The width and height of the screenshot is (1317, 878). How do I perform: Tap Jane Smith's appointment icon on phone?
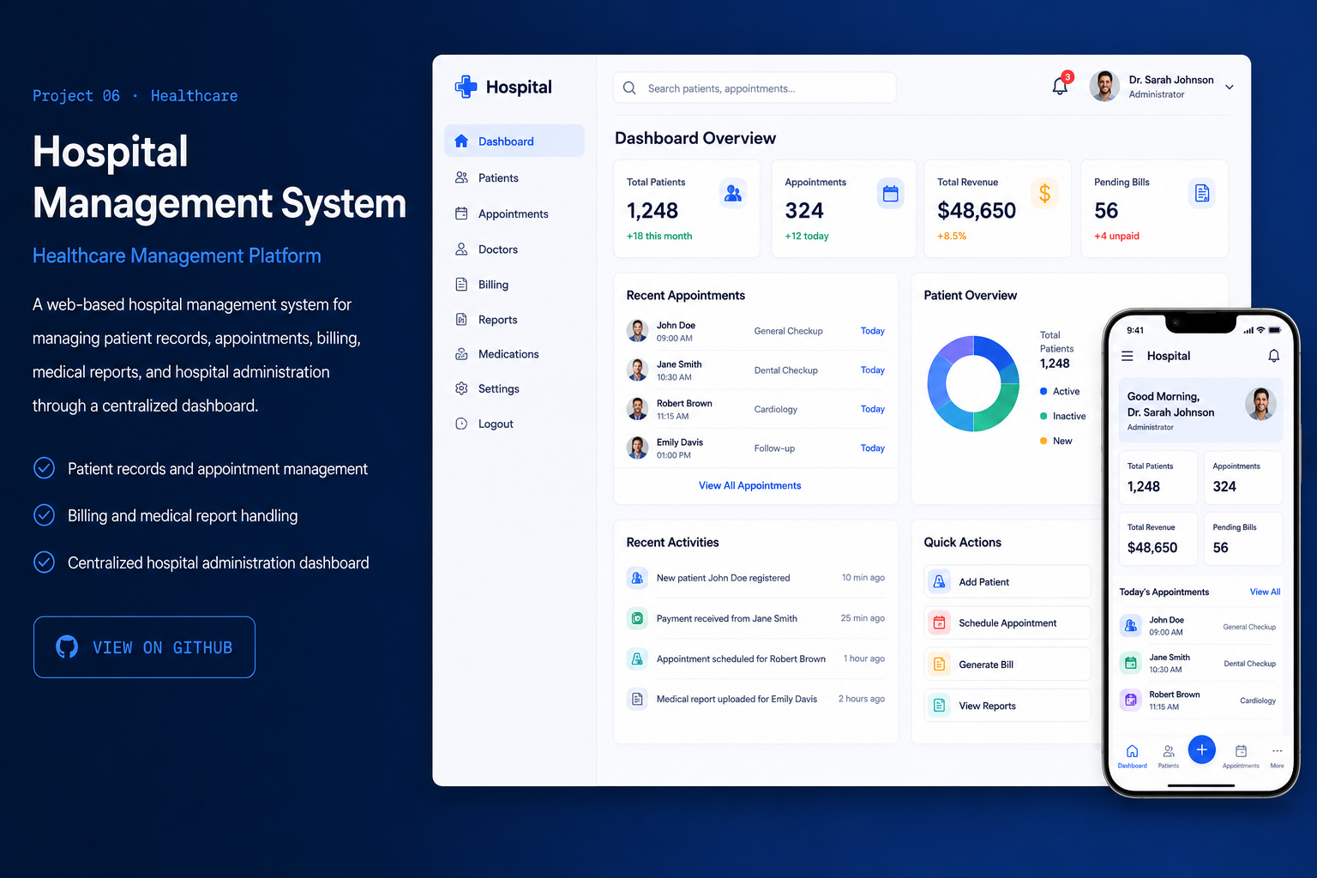(x=1131, y=663)
